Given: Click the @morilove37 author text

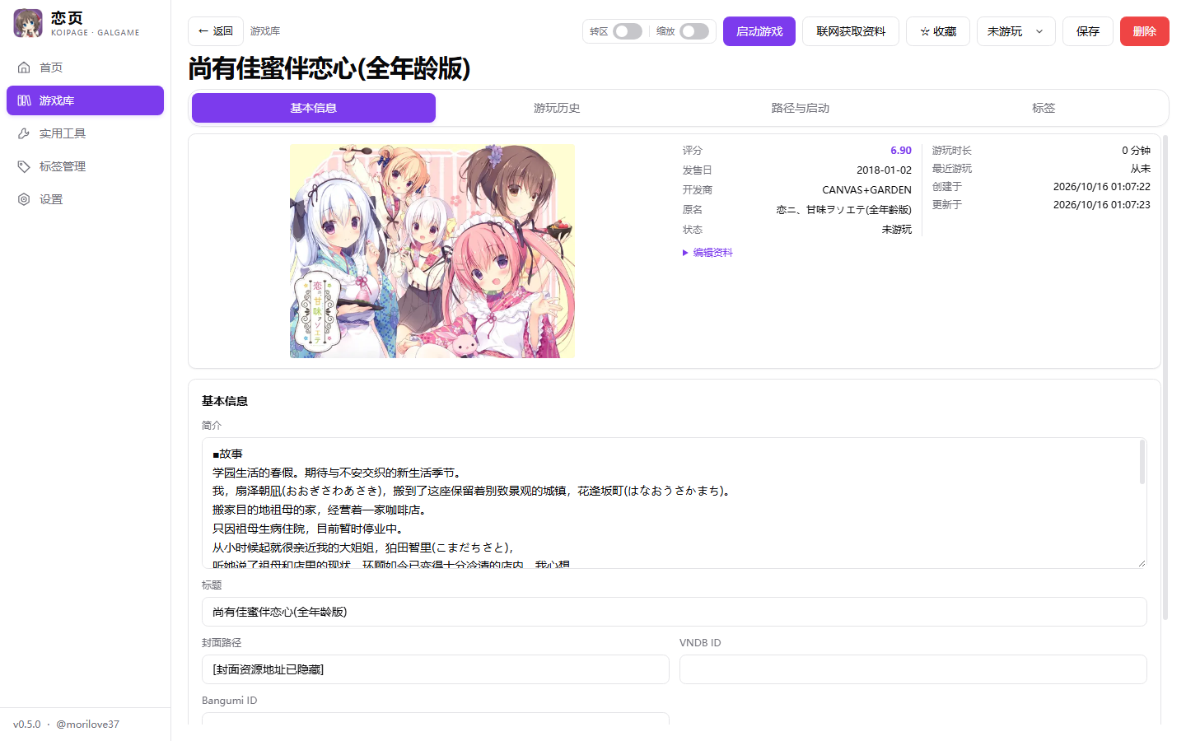Looking at the screenshot, I should pyautogui.click(x=87, y=725).
